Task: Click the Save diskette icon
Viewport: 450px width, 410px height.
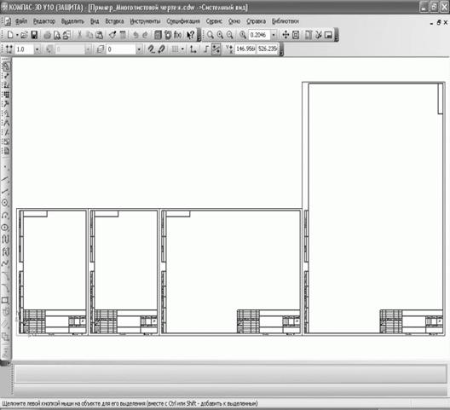Action: click(34, 35)
